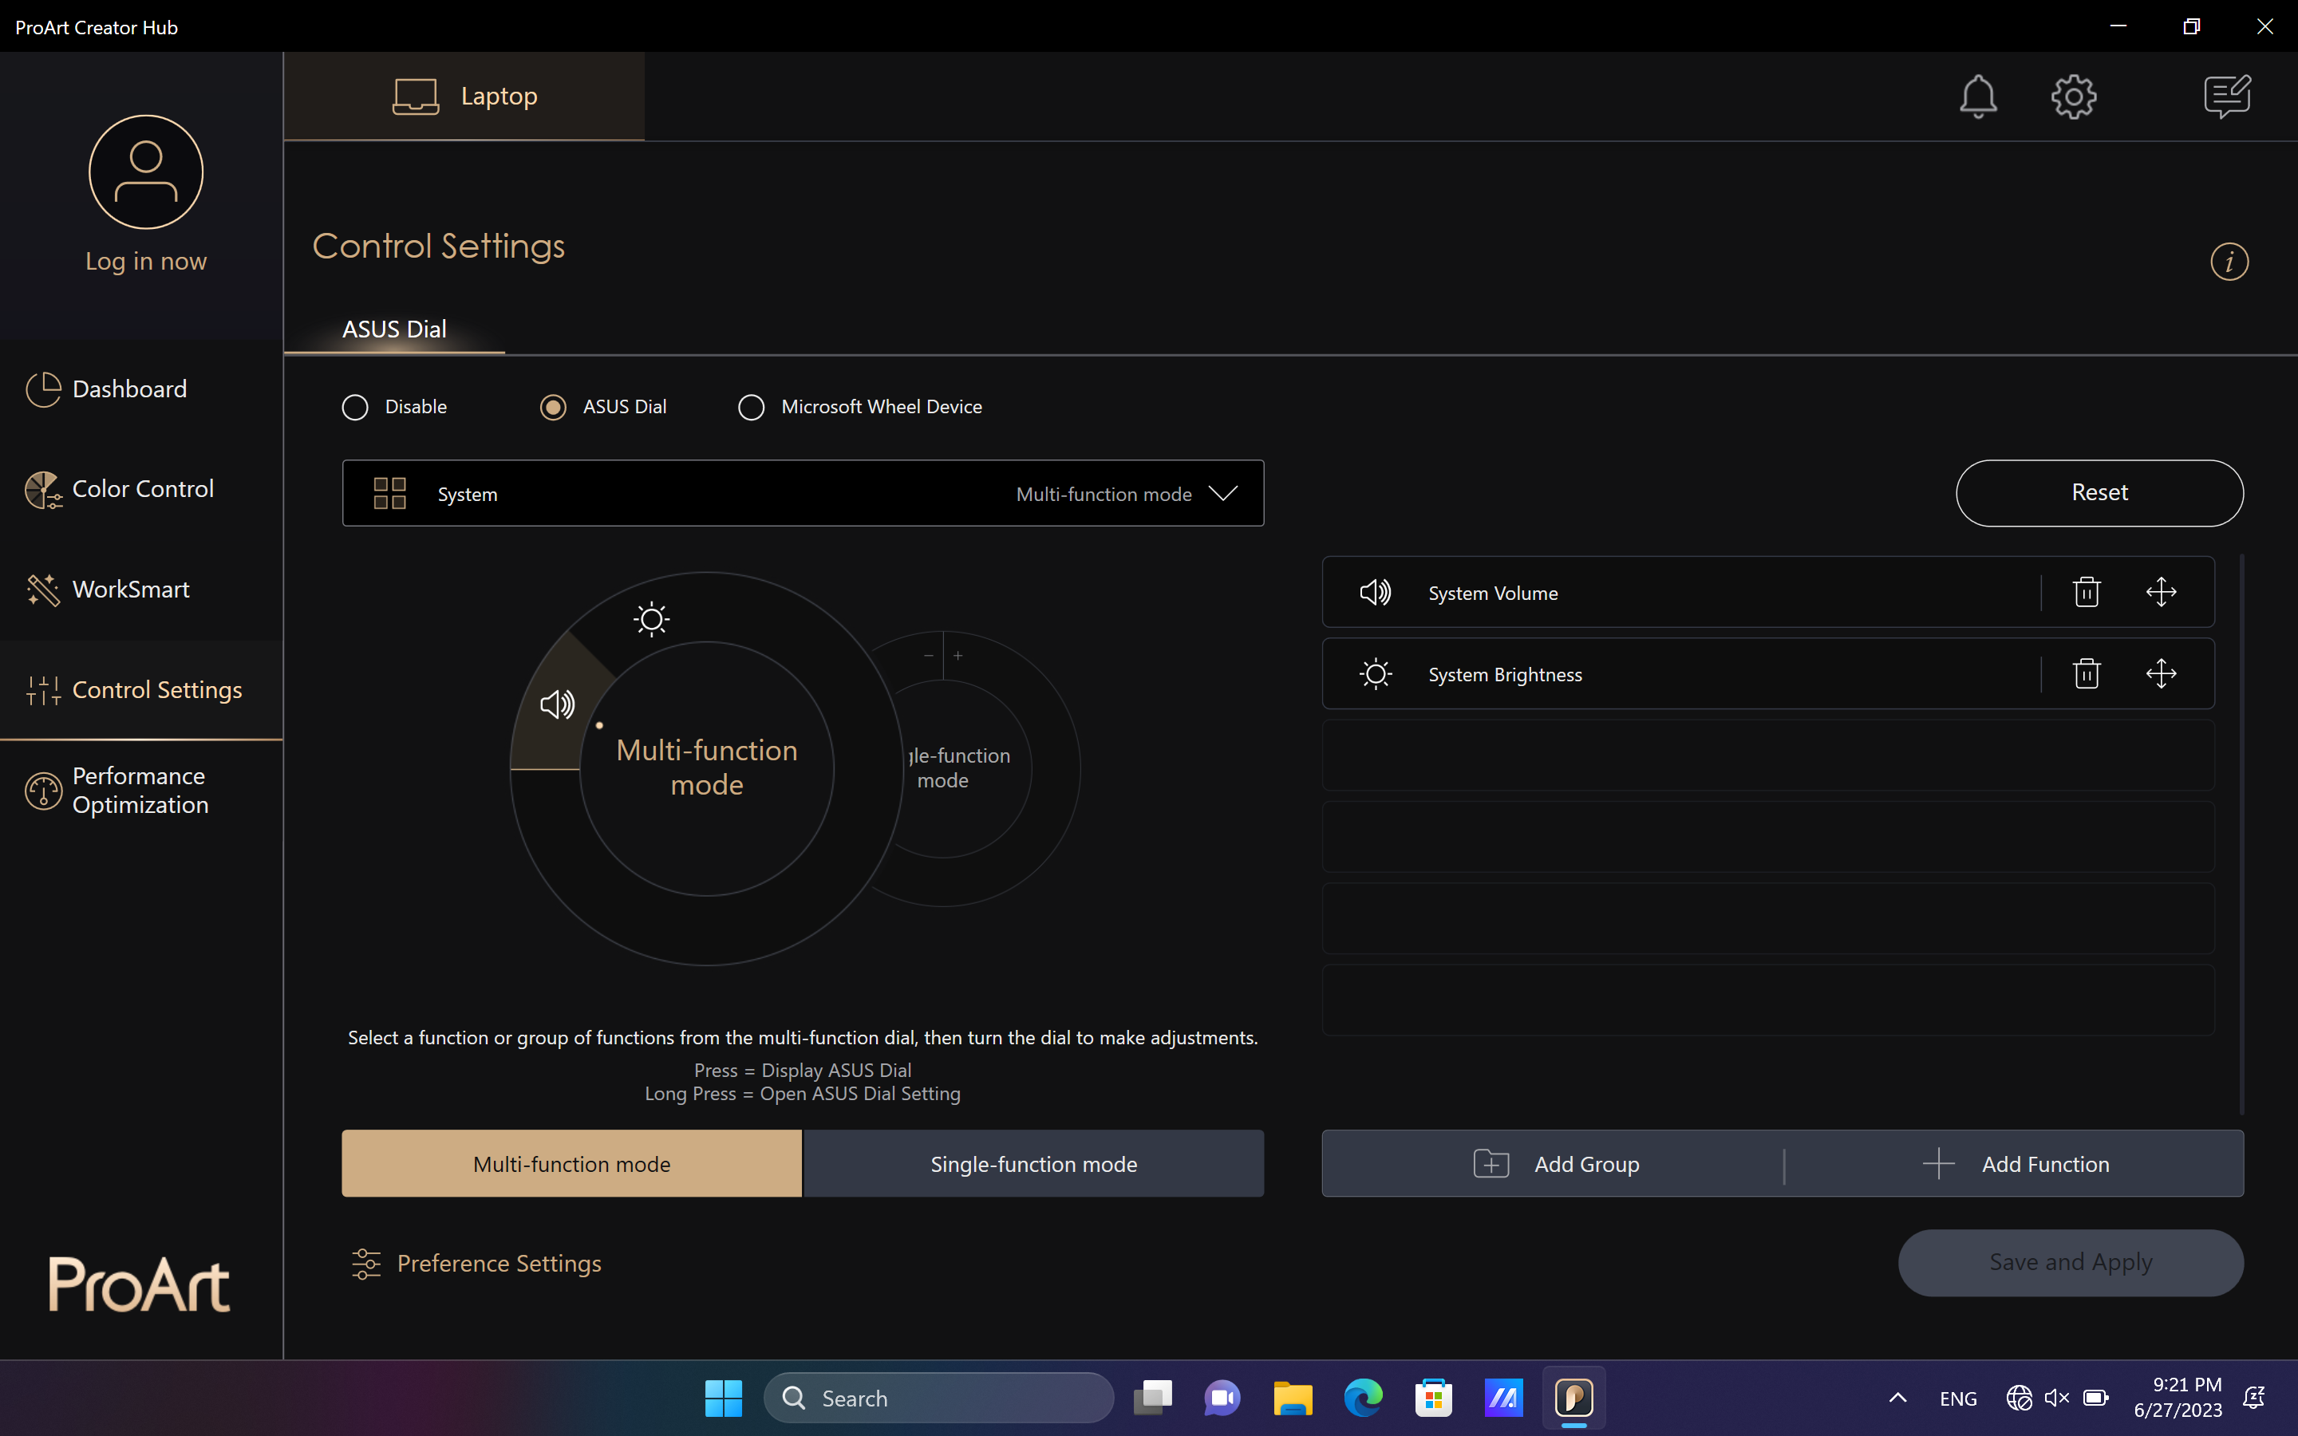Screen dimensions: 2298x1436
Task: Click the System grid icon in dropdown
Action: click(x=389, y=494)
